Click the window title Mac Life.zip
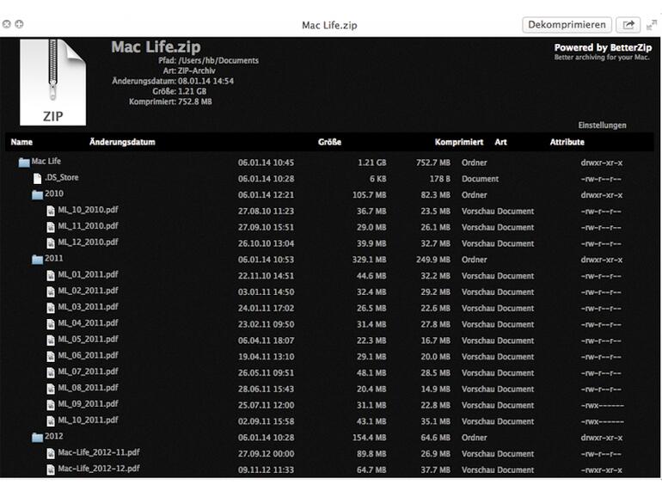 329,25
